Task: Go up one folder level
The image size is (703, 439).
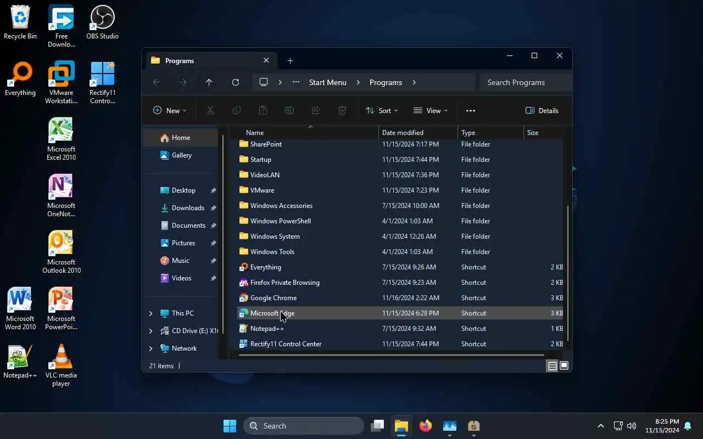Action: click(x=209, y=82)
